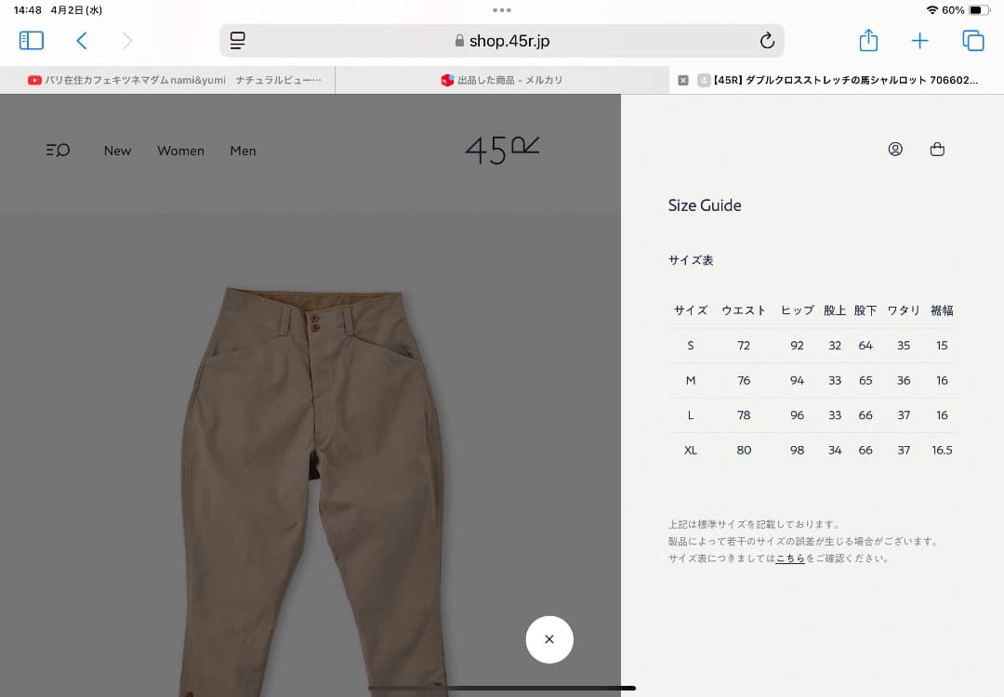
Task: Open the Women menu
Action: [180, 151]
